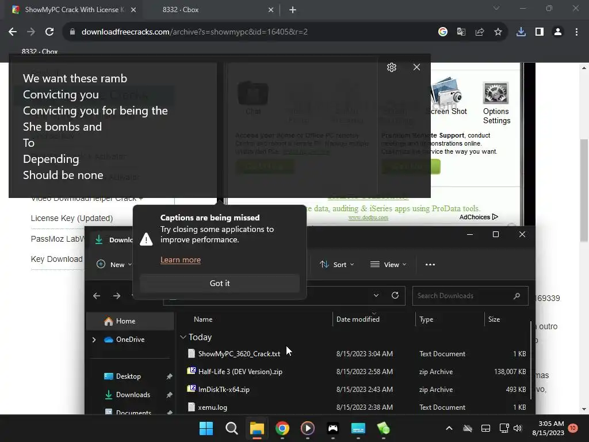Screen dimensions: 589x442
Task: Open taskbar Search
Action: click(x=231, y=428)
